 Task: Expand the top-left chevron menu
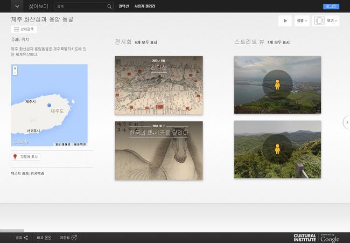pos(17,6)
